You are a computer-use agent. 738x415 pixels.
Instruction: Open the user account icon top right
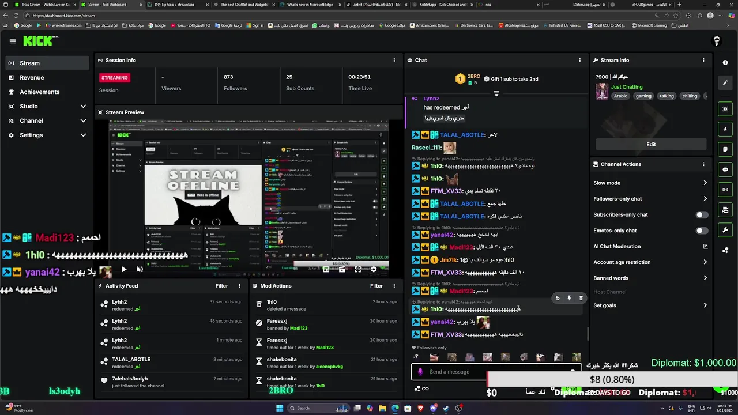[717, 41]
